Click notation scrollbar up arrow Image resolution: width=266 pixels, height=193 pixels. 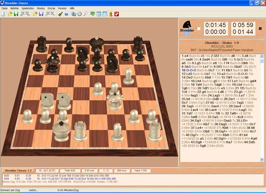pyautogui.click(x=261, y=56)
